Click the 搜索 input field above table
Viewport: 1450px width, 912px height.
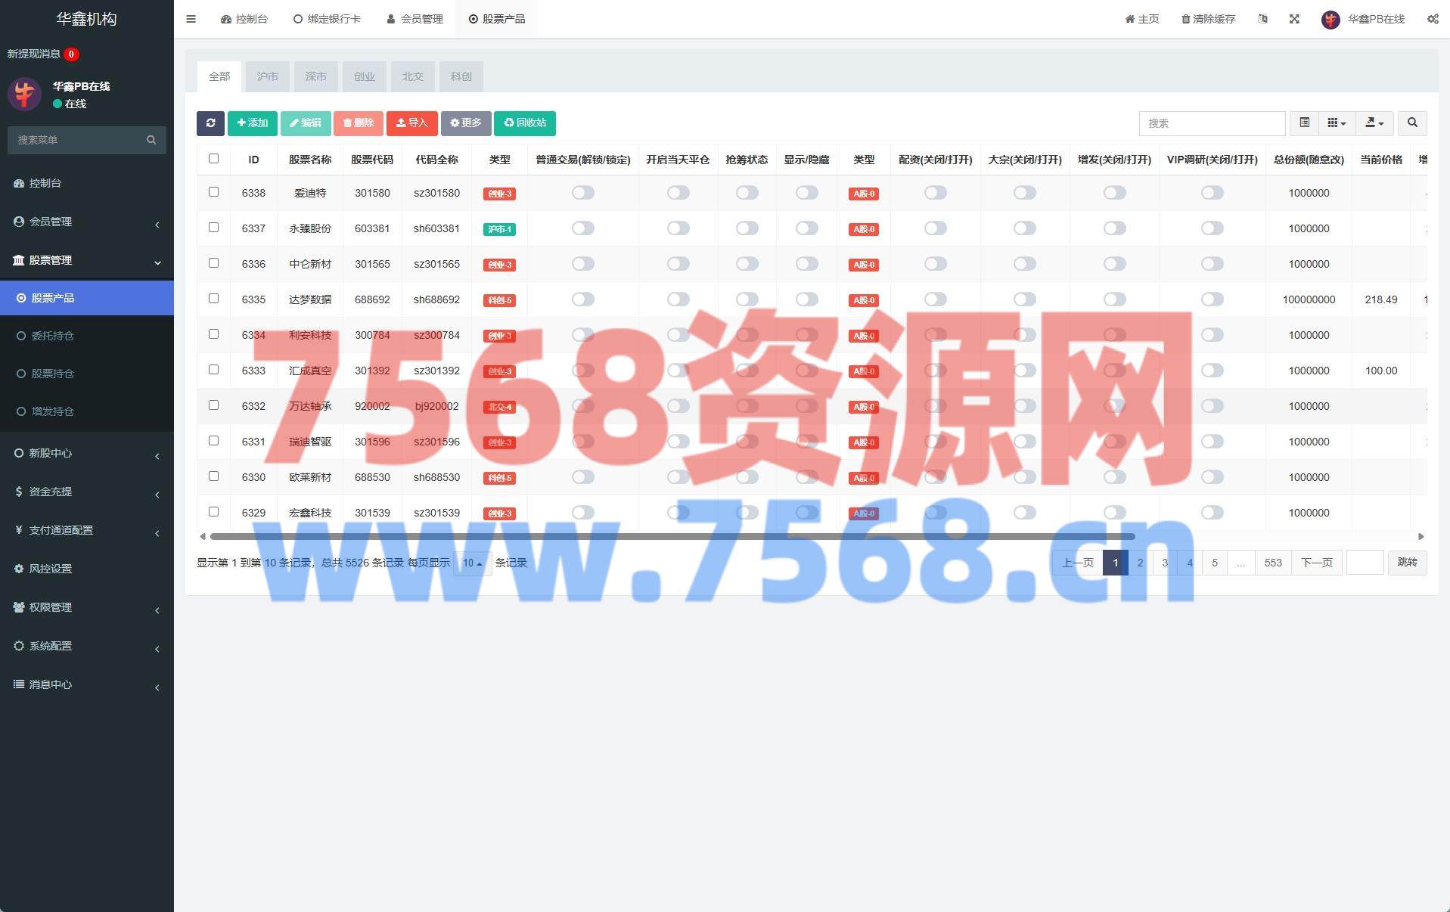(x=1211, y=123)
